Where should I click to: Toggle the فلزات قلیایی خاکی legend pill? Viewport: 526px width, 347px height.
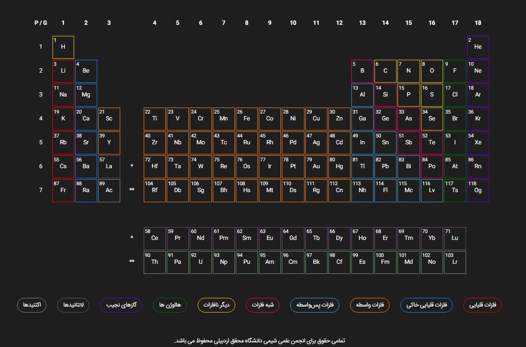click(x=427, y=305)
